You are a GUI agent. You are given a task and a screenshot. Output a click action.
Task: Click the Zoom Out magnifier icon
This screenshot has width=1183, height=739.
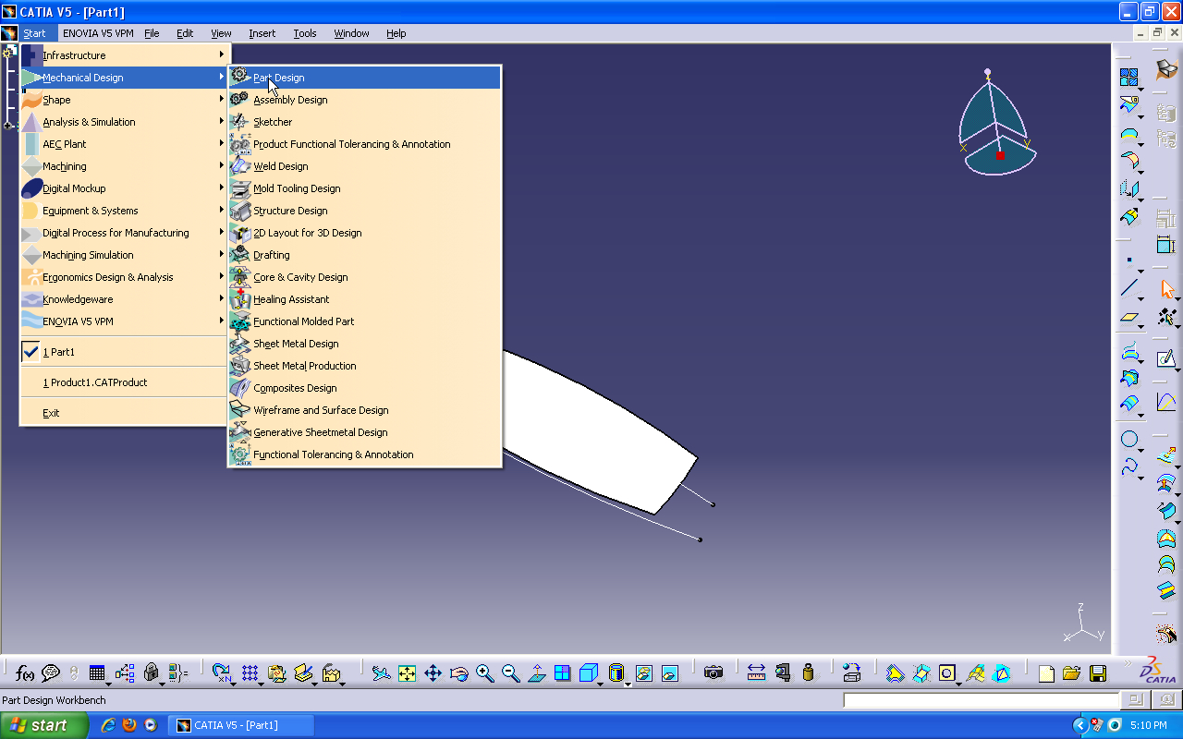(x=510, y=673)
